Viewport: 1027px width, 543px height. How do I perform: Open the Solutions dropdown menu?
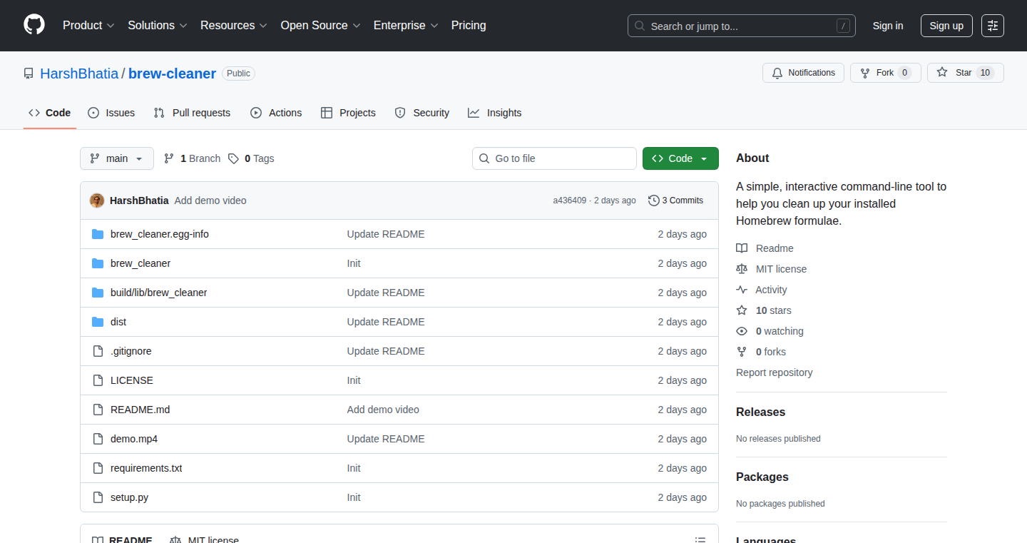(x=158, y=25)
